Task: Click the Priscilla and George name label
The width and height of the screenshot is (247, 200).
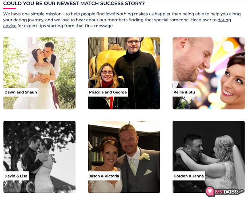Action: tap(108, 92)
